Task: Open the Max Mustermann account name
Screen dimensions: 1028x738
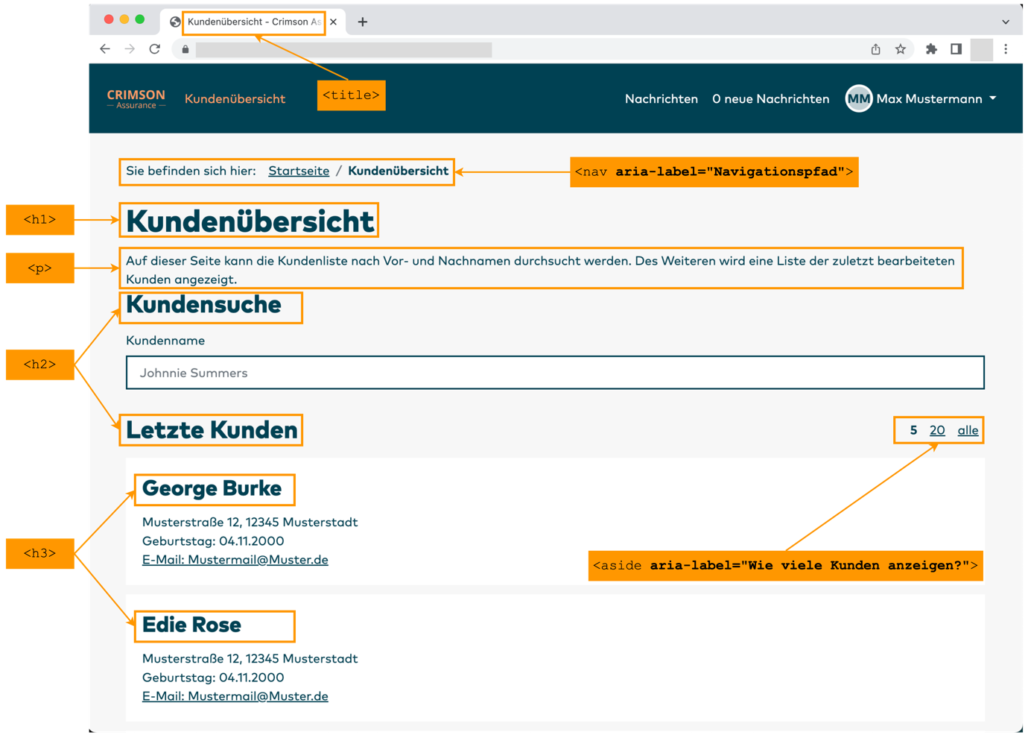Action: (930, 98)
